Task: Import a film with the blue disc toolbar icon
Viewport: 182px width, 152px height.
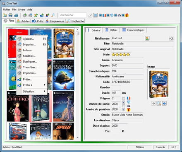Action: [x=30, y=15]
